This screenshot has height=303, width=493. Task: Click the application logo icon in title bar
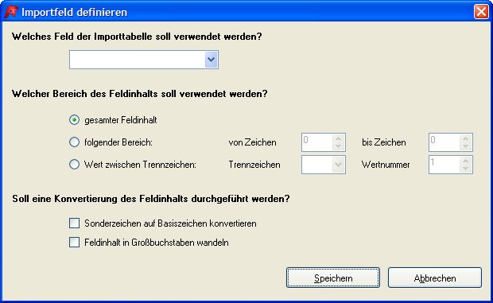(x=11, y=12)
